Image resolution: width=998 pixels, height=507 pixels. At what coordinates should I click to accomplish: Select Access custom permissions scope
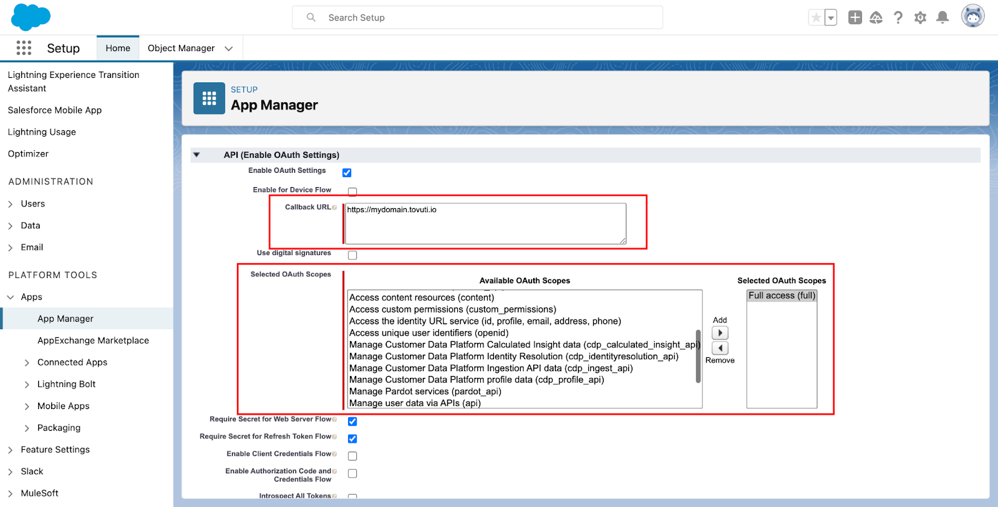(x=453, y=309)
